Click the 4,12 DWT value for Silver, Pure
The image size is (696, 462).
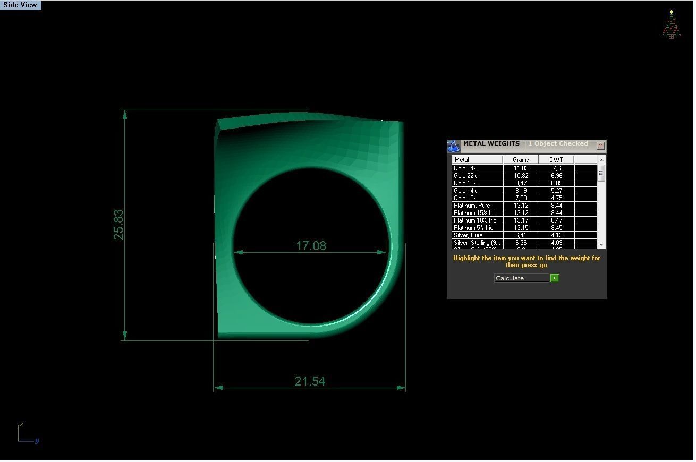click(556, 235)
